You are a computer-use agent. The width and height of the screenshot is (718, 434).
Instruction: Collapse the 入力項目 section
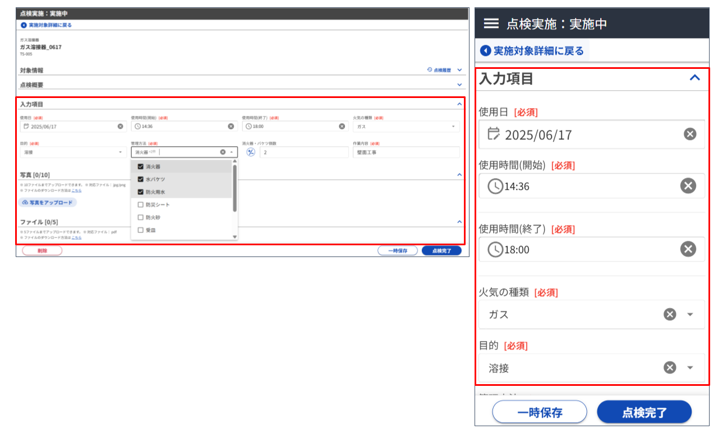[695, 78]
